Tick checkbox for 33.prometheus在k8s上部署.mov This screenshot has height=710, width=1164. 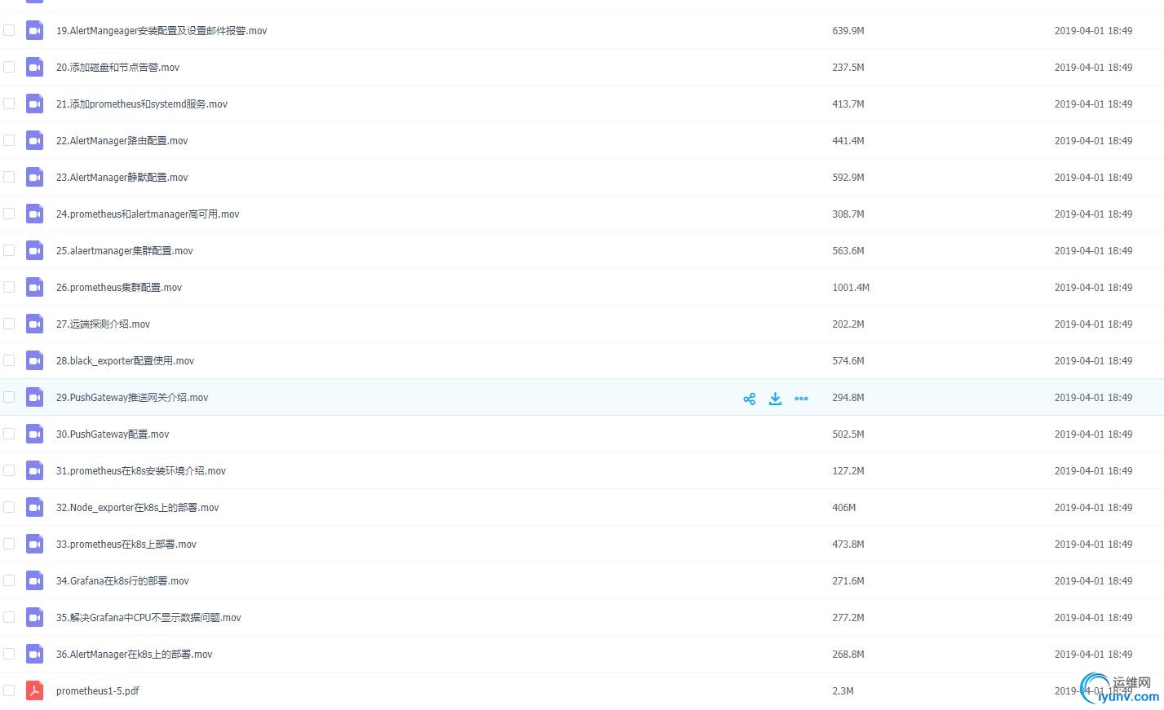click(x=9, y=544)
